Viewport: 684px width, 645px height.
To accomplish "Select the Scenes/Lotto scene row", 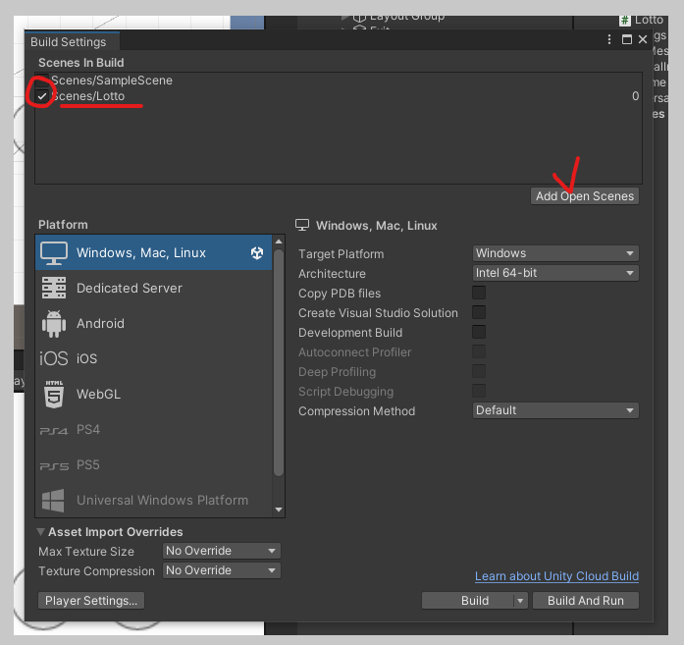I will tap(338, 96).
